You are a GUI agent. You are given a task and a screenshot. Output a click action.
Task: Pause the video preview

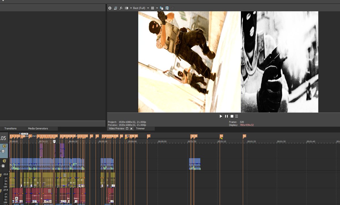[226, 116]
